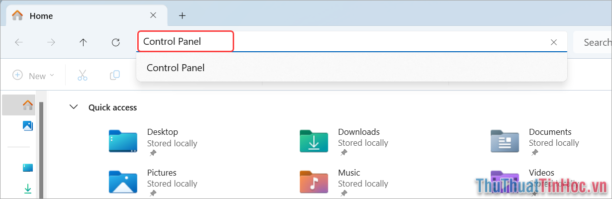Click the Back navigation arrow
Screen dimensions: 612x199
pos(19,42)
